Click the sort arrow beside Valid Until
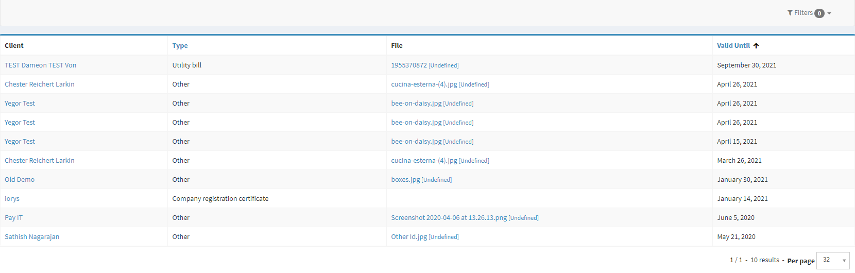Viewport: 855px width, 273px height. tap(756, 46)
